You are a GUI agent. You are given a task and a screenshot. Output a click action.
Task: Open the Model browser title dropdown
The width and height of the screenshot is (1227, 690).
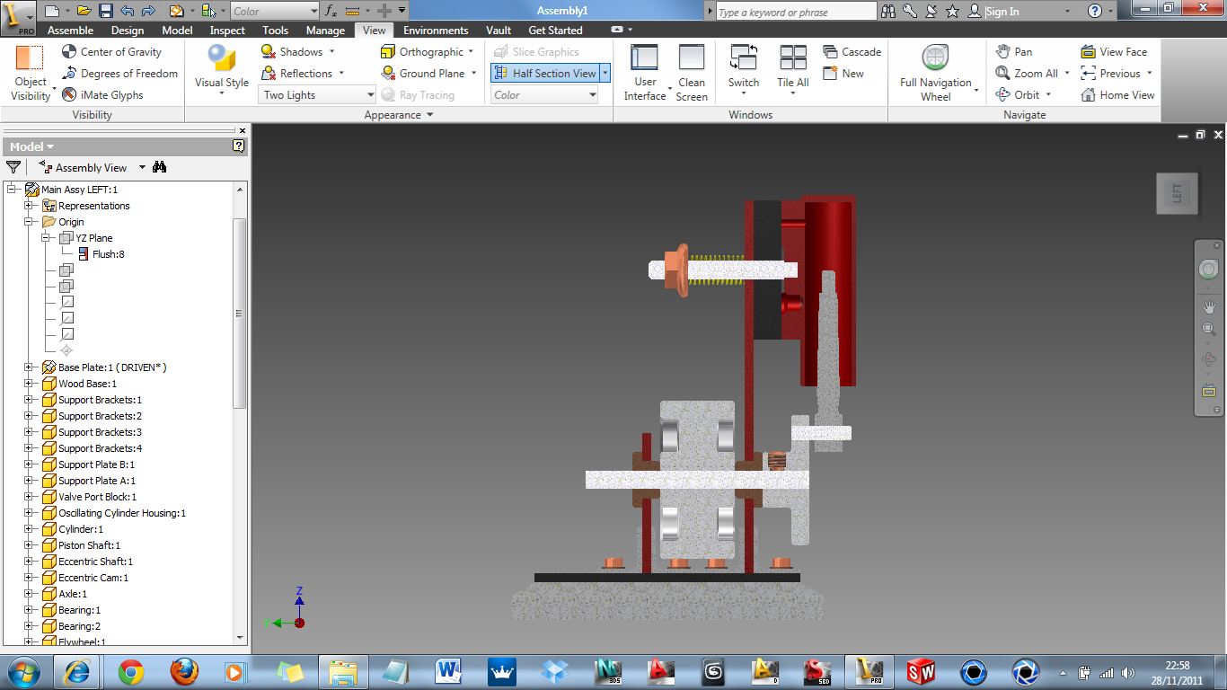click(31, 146)
